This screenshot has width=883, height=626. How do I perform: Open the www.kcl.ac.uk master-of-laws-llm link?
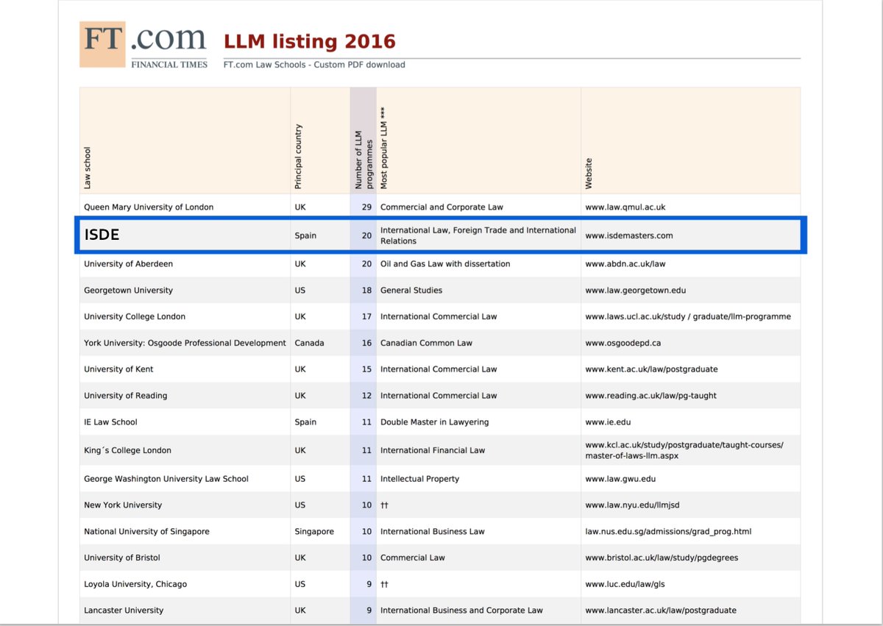684,450
